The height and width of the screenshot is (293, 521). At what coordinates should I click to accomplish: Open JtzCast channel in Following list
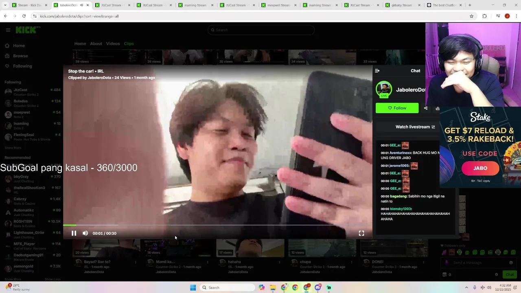coord(32,92)
